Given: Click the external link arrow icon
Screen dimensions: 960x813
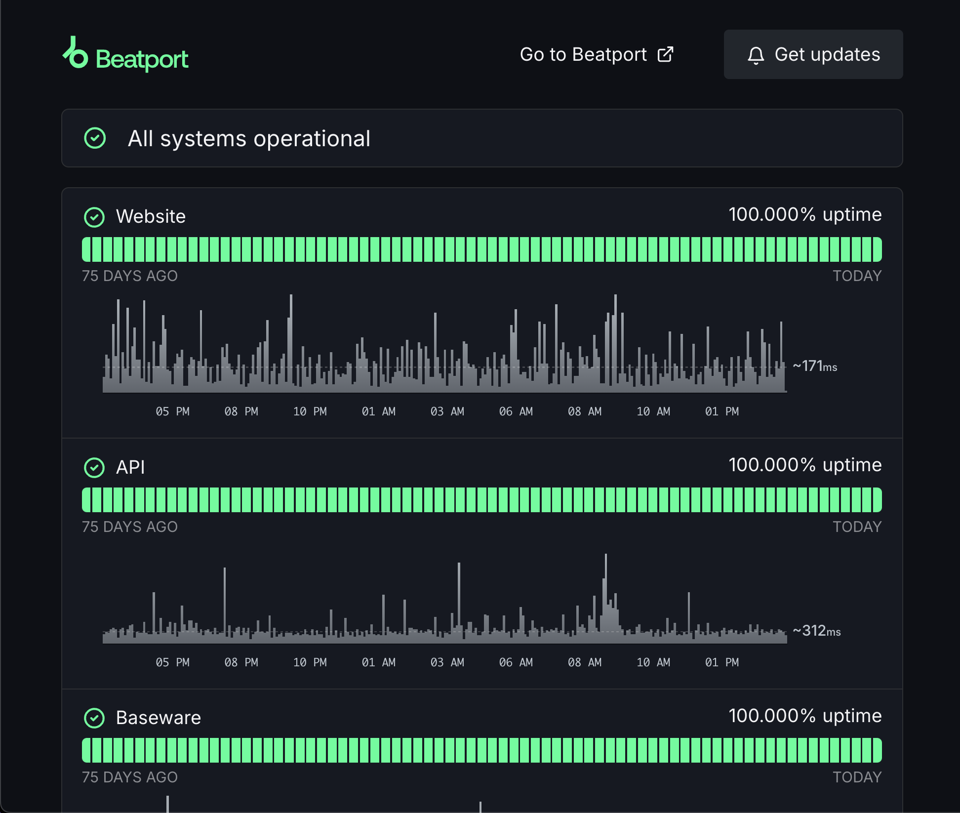Looking at the screenshot, I should pos(665,54).
